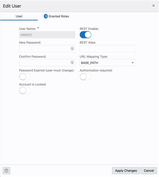159x177 pixels.
Task: Click the Edit User dialog title
Action: [x=12, y=6]
